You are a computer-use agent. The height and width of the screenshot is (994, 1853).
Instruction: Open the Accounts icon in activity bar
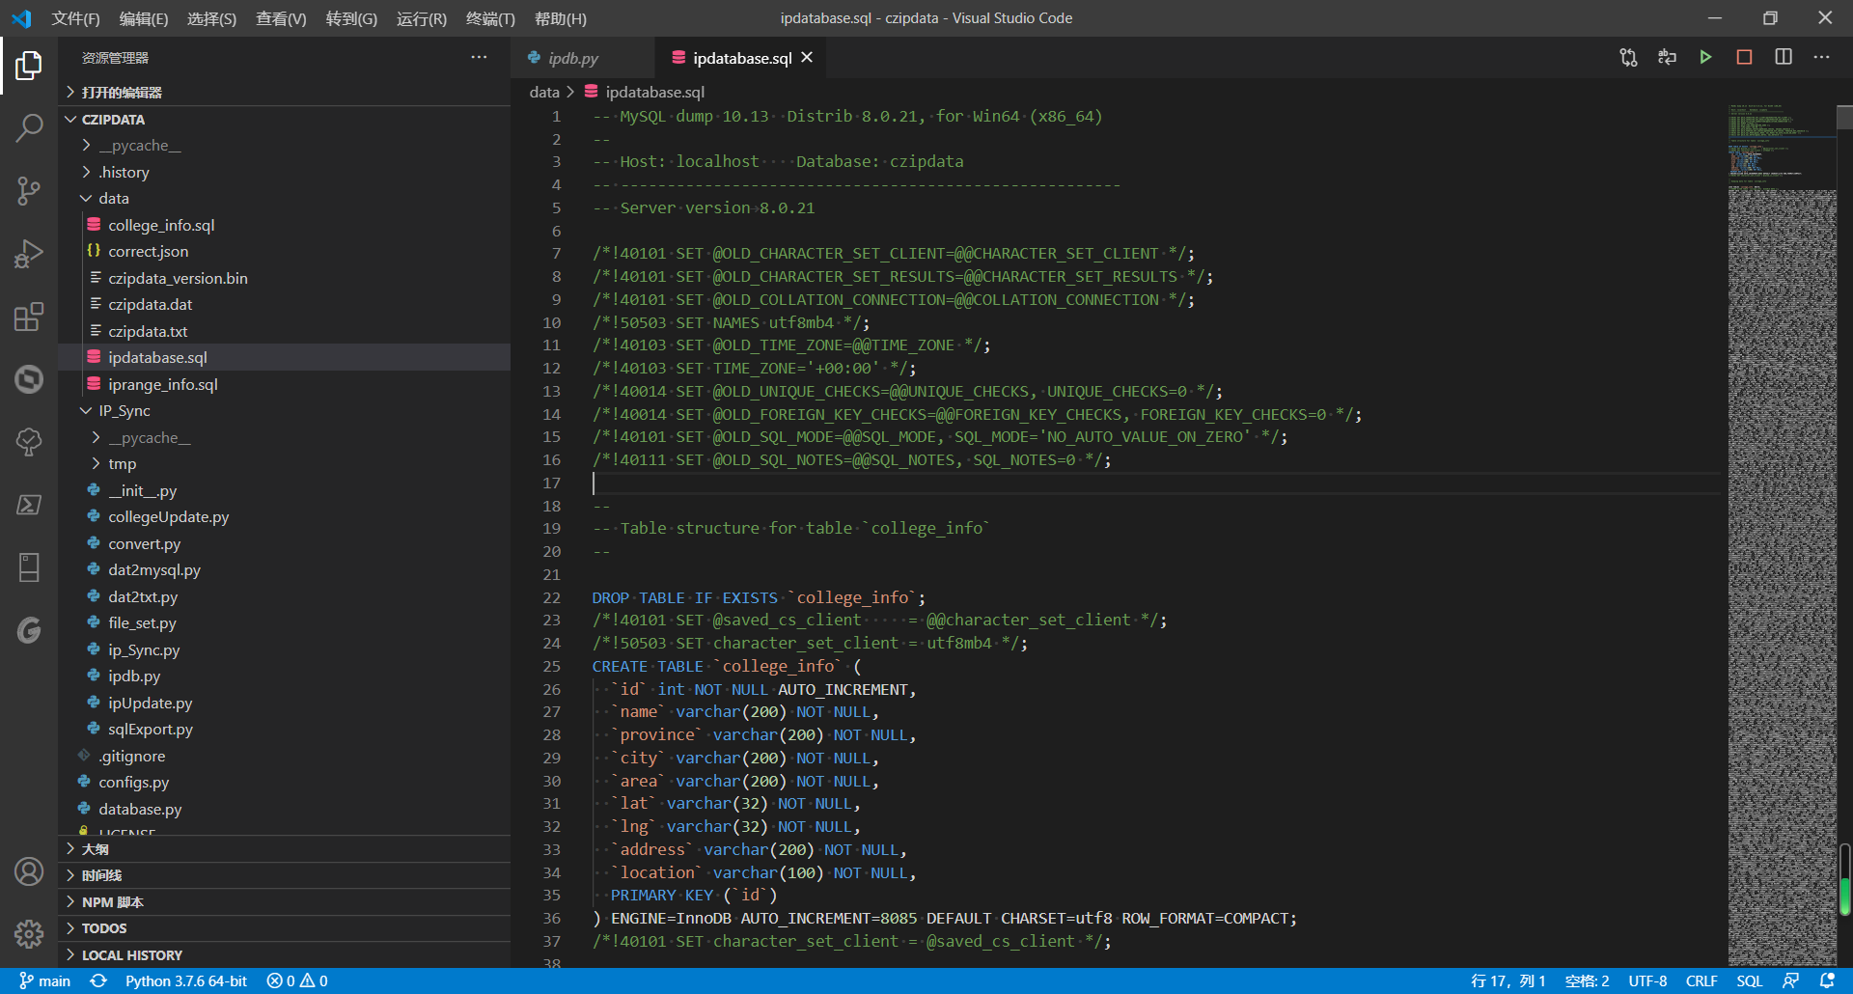tap(29, 871)
